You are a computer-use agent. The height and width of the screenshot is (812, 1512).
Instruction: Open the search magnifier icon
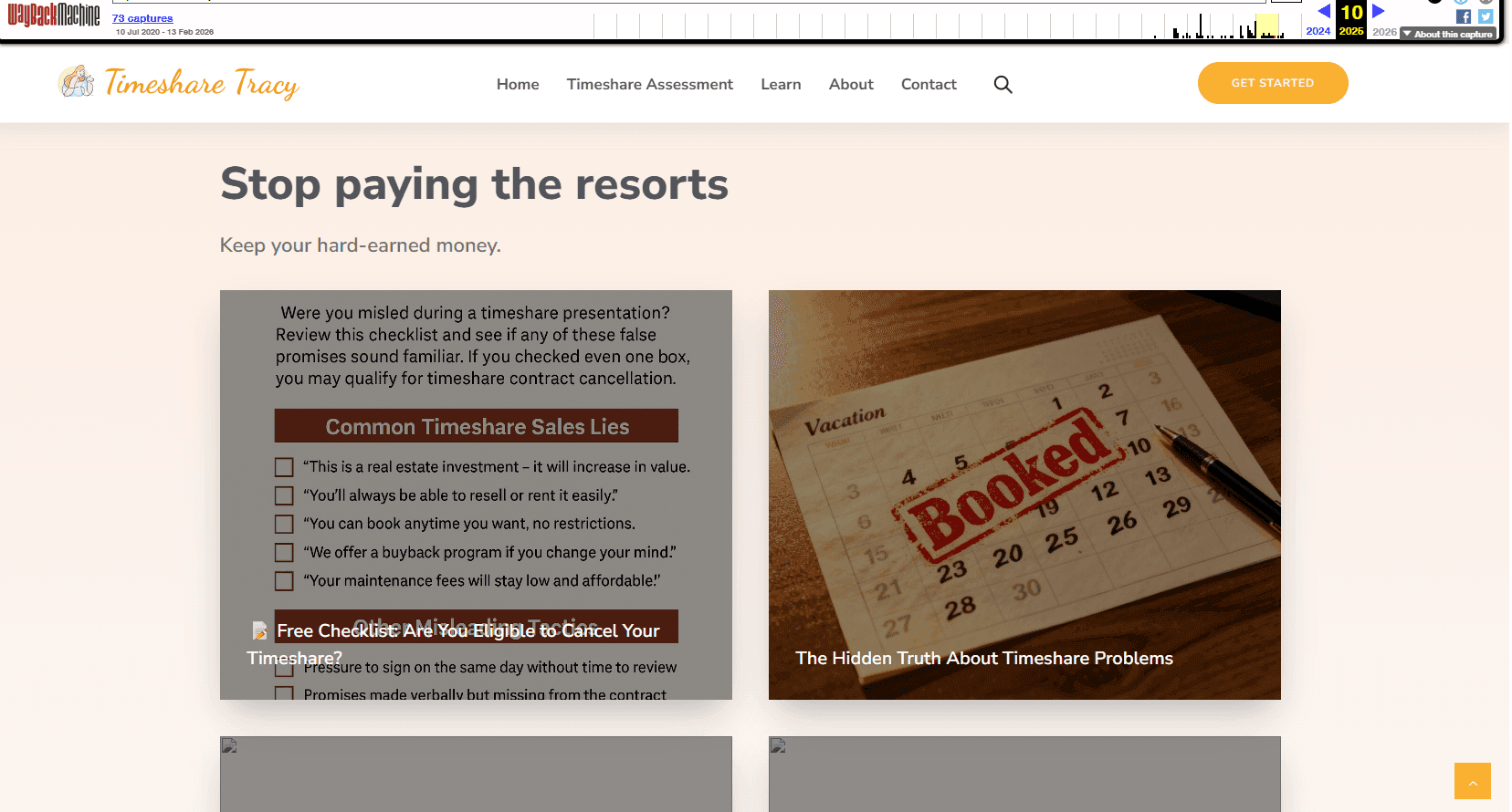coord(1003,84)
